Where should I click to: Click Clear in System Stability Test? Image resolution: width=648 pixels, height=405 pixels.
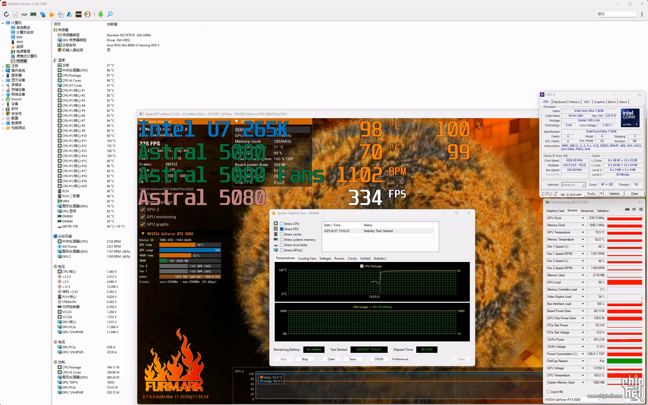tap(331, 359)
